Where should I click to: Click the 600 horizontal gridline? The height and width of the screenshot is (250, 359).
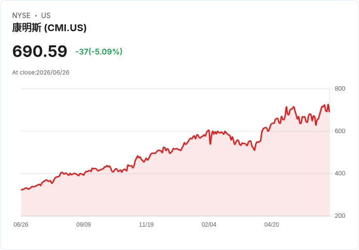click(175, 131)
